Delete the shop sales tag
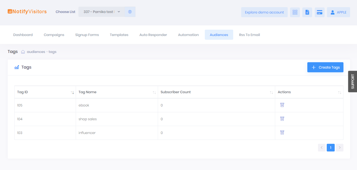Viewport: 357px width, 170px height. 282,119
